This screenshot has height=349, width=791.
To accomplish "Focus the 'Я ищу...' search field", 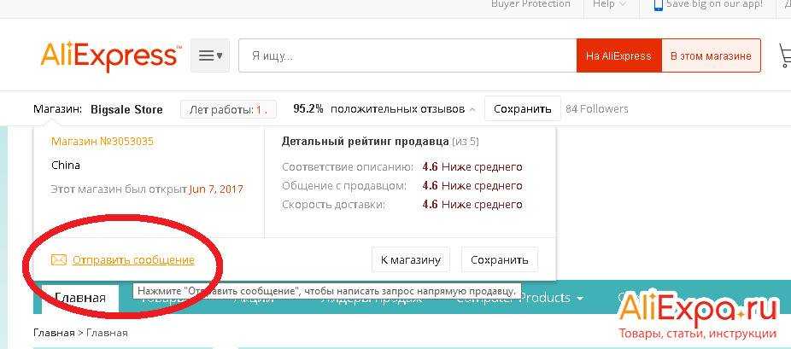I will pos(407,56).
